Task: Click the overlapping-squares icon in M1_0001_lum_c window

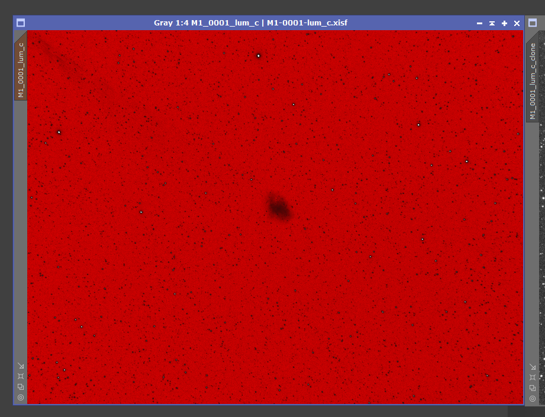Action: click(21, 387)
